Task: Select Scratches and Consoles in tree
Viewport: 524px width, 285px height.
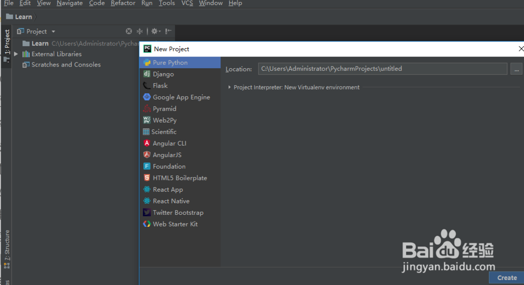Action: point(66,64)
